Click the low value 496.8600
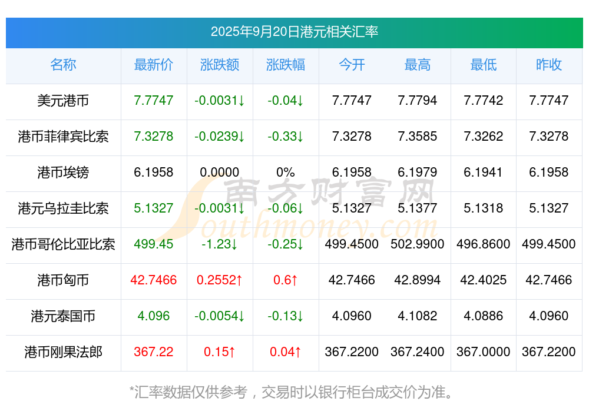This screenshot has width=589, height=411. (484, 244)
